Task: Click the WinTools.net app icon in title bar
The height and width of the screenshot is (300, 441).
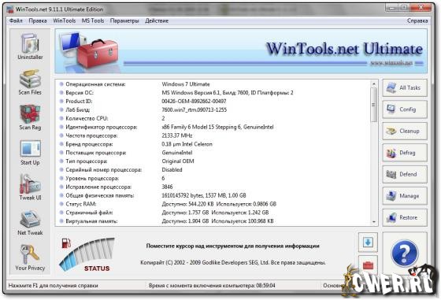Action: [10, 9]
